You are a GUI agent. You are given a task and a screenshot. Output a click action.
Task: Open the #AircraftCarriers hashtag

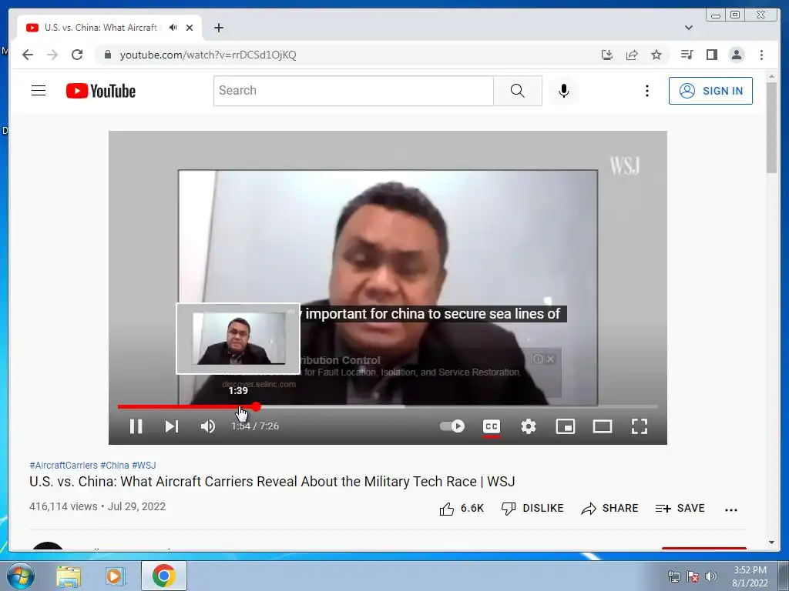tap(63, 466)
